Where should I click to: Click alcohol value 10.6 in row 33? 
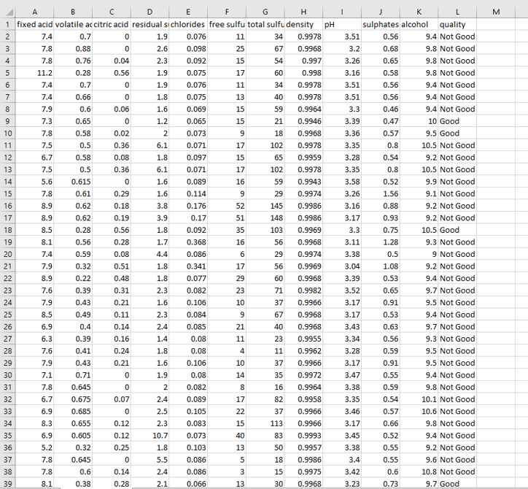point(419,412)
